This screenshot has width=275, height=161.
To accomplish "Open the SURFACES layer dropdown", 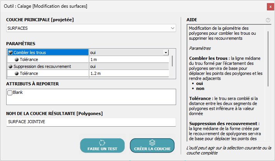I will point(172,28).
